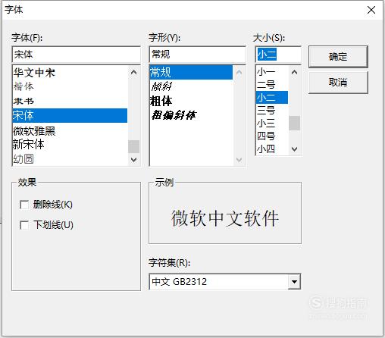Image resolution: width=385 pixels, height=338 pixels.
Task: Select 幼圆 in the font list
Action: point(70,159)
